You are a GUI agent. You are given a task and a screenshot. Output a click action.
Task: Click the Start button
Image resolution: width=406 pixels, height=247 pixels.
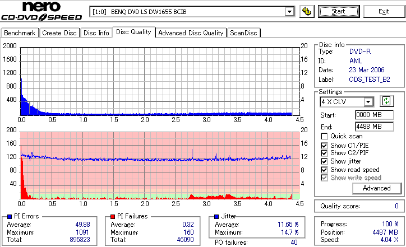[x=339, y=12]
